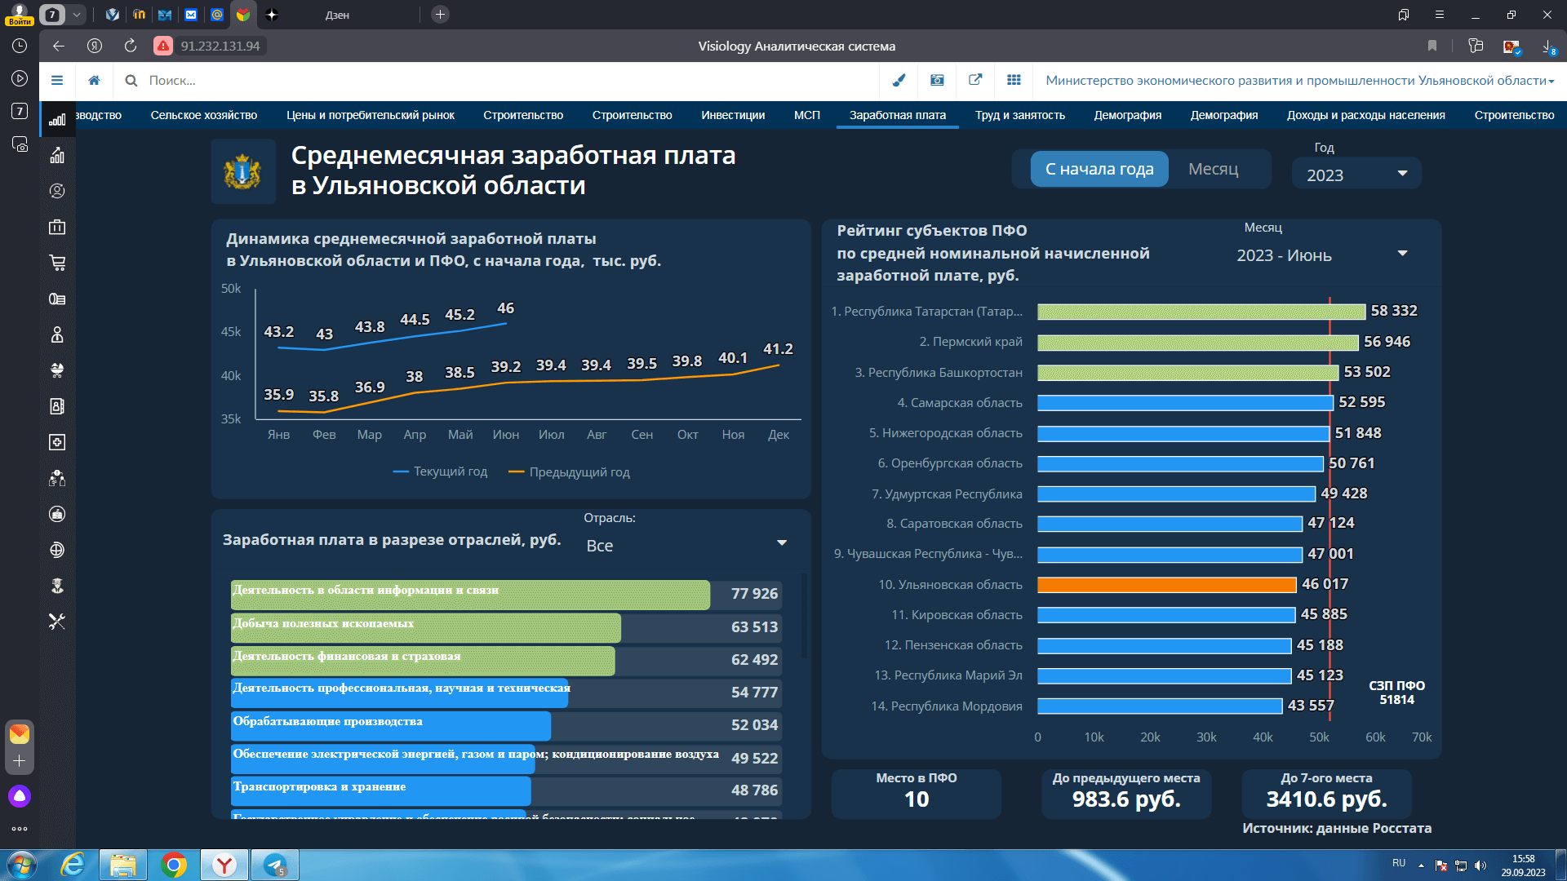Image resolution: width=1567 pixels, height=881 pixels.
Task: Switch to 'Сельское хозяйство' tab
Action: (x=203, y=115)
